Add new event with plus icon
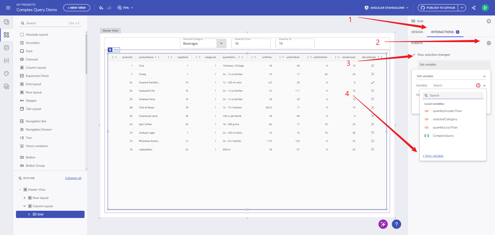495x235 pixels. click(x=489, y=43)
